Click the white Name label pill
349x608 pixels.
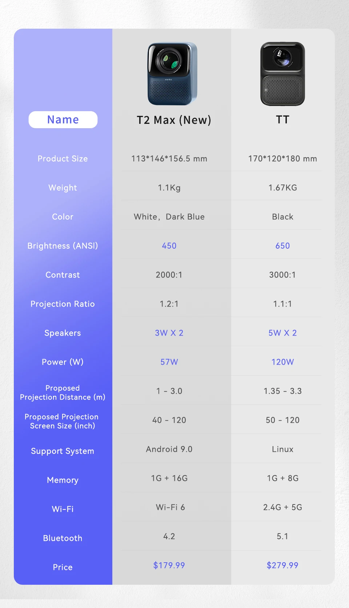[x=63, y=119]
